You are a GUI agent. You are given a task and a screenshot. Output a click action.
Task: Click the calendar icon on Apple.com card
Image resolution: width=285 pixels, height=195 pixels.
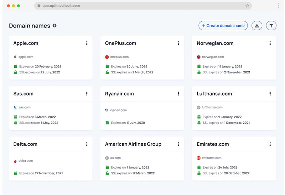coord(16,66)
